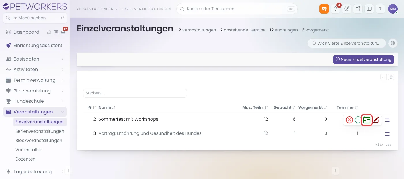The width and height of the screenshot is (404, 179).
Task: Click the settings gear beside the archive button
Action: point(393,43)
